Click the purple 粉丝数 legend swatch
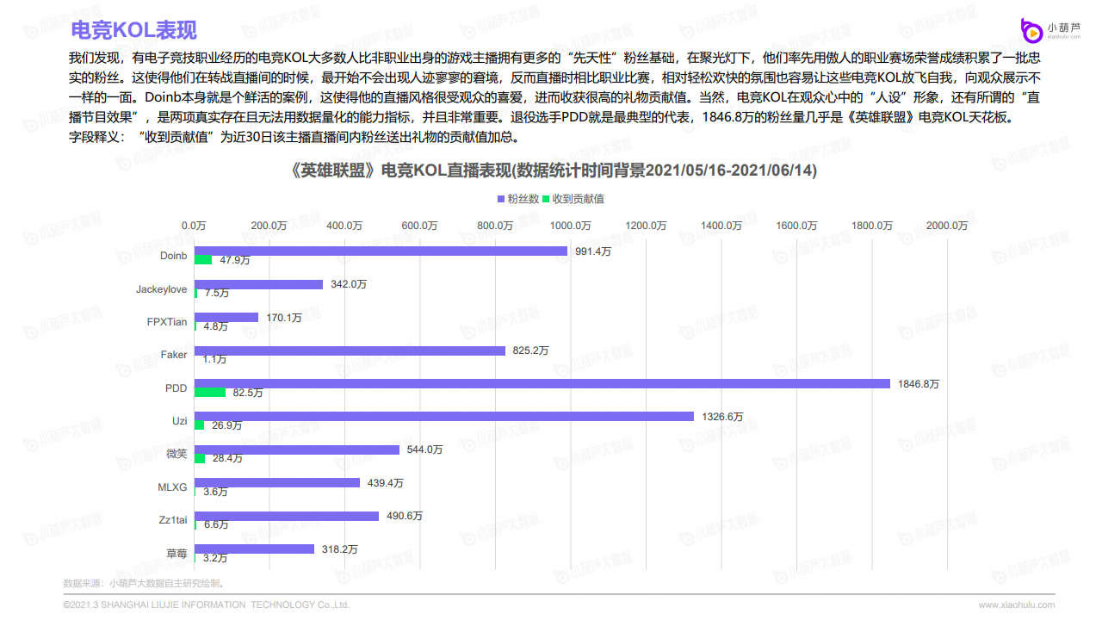Image resolution: width=1102 pixels, height=620 pixels. [x=501, y=199]
